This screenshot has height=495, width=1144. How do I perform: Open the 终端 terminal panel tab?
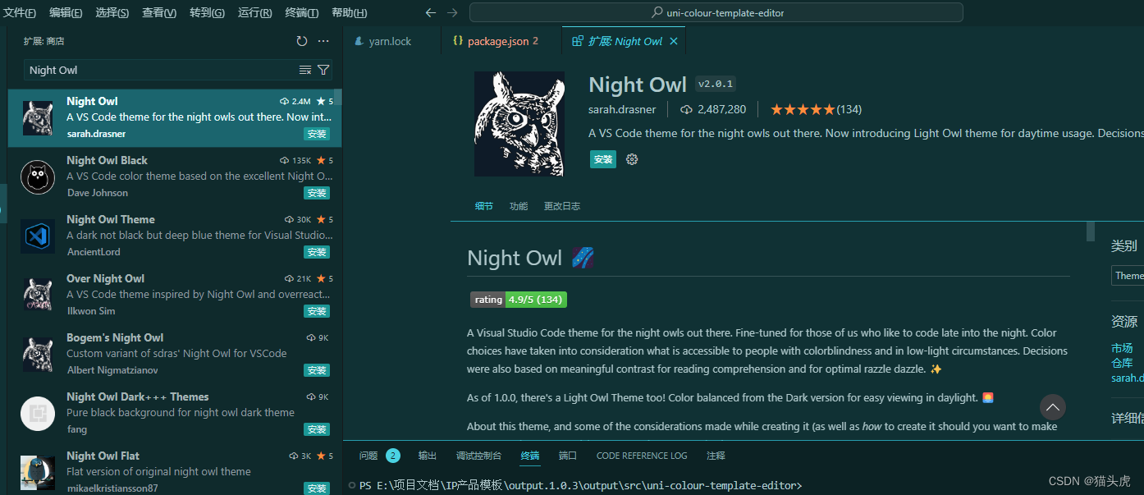tap(530, 456)
